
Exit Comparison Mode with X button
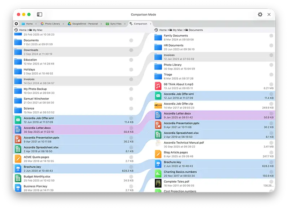pos(269,14)
